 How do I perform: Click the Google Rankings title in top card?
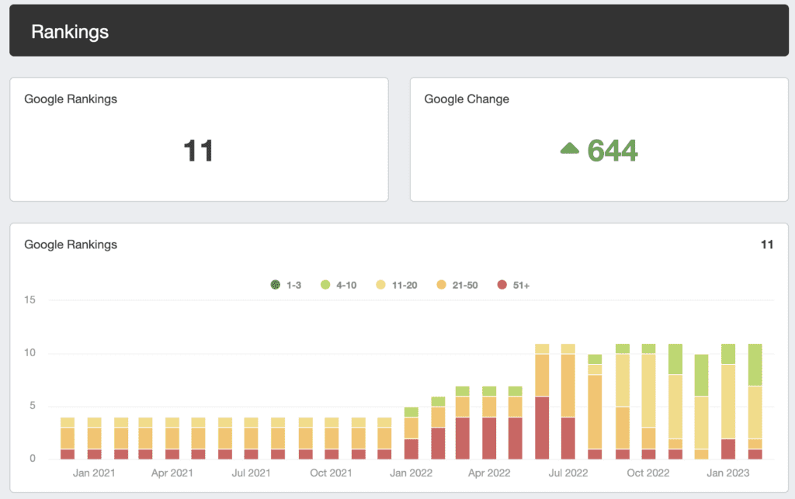pos(71,99)
